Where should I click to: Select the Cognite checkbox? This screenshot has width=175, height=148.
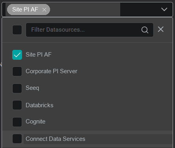17,122
